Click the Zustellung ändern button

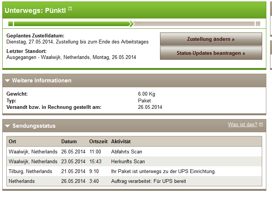point(211,39)
